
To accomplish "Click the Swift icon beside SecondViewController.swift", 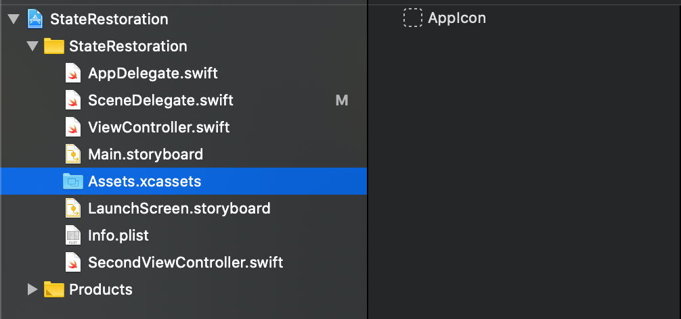I will (73, 262).
